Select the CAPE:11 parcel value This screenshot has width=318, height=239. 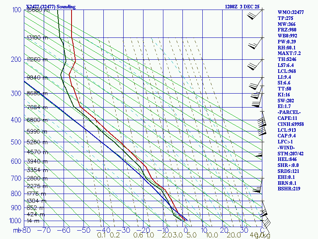pyautogui.click(x=287, y=118)
